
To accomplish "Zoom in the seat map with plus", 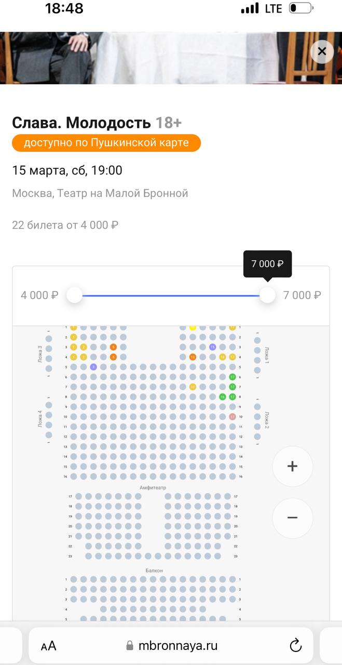I will 292,466.
